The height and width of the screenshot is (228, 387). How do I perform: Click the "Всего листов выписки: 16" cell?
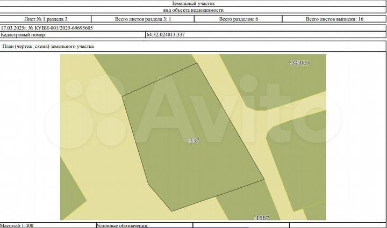334,19
